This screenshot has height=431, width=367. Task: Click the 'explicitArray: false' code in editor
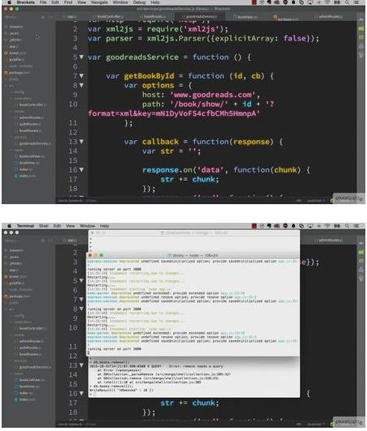coord(260,38)
